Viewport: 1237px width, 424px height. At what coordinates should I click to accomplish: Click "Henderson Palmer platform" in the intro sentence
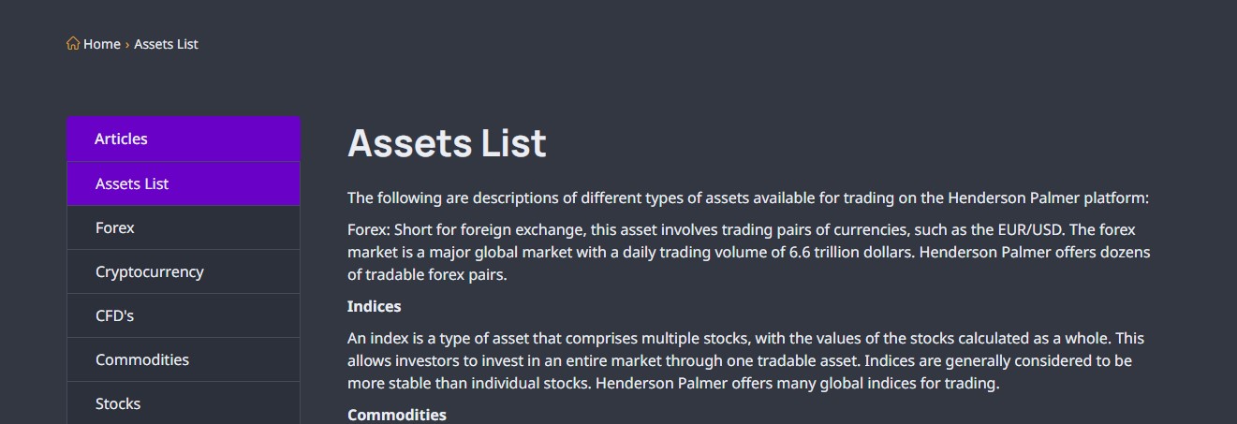(1046, 198)
